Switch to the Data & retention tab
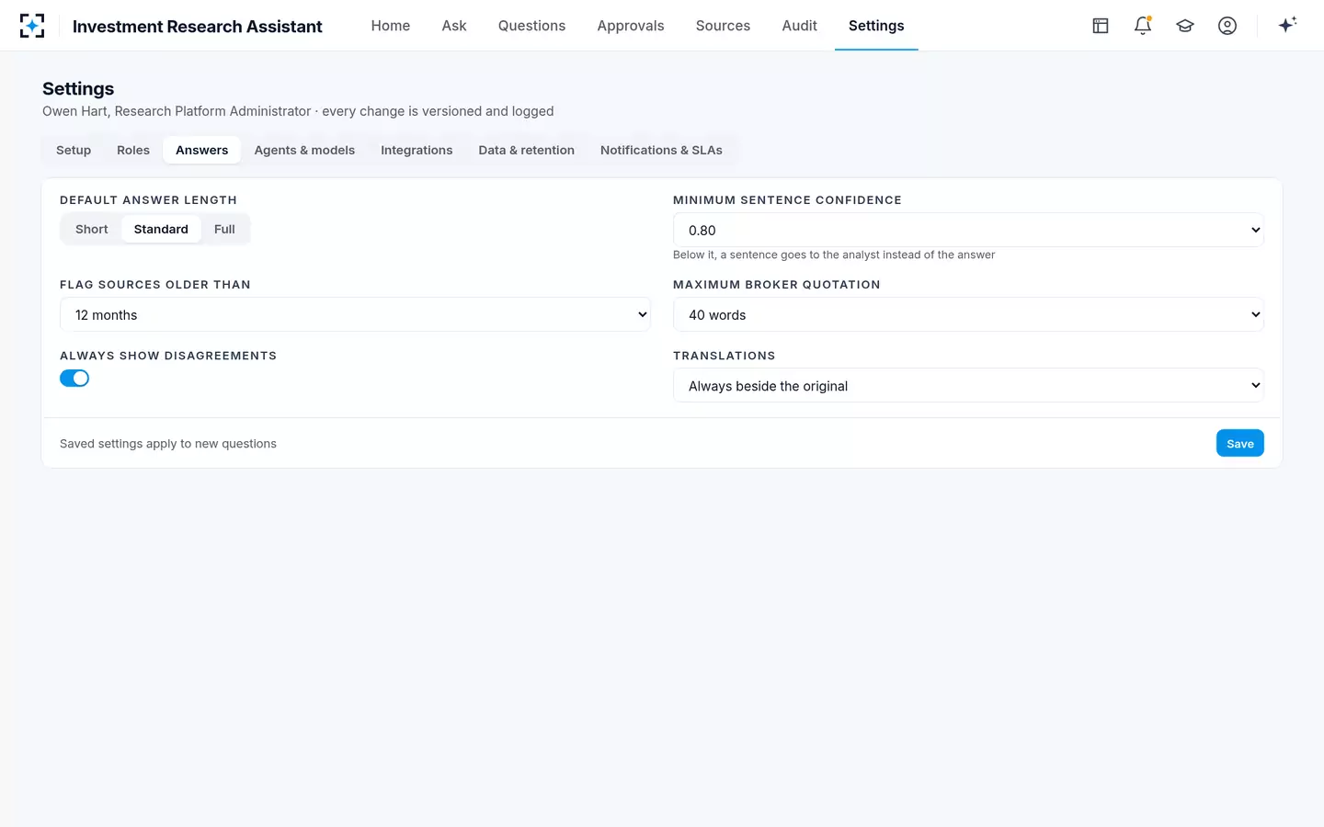 coord(526,150)
